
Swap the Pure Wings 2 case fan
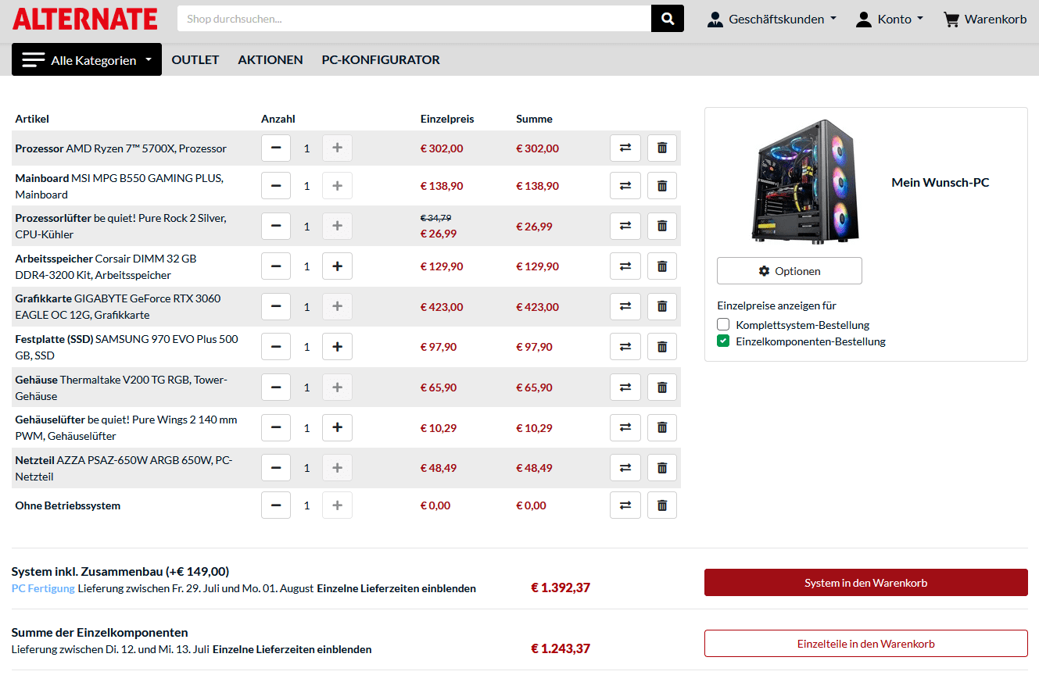click(x=625, y=427)
